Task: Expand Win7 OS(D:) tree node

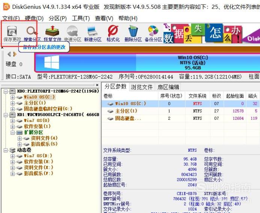Action: click(x=12, y=156)
